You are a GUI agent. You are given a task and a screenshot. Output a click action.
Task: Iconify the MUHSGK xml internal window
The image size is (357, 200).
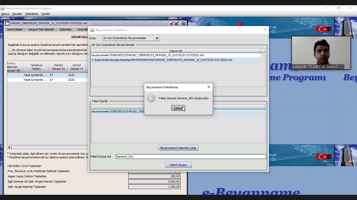click(x=172, y=23)
